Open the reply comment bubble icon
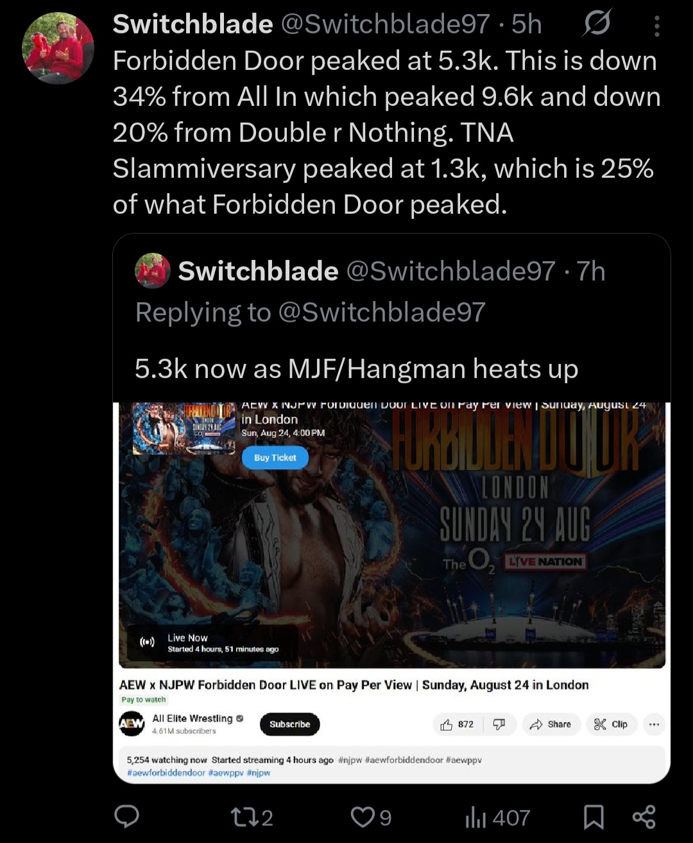 [x=126, y=817]
